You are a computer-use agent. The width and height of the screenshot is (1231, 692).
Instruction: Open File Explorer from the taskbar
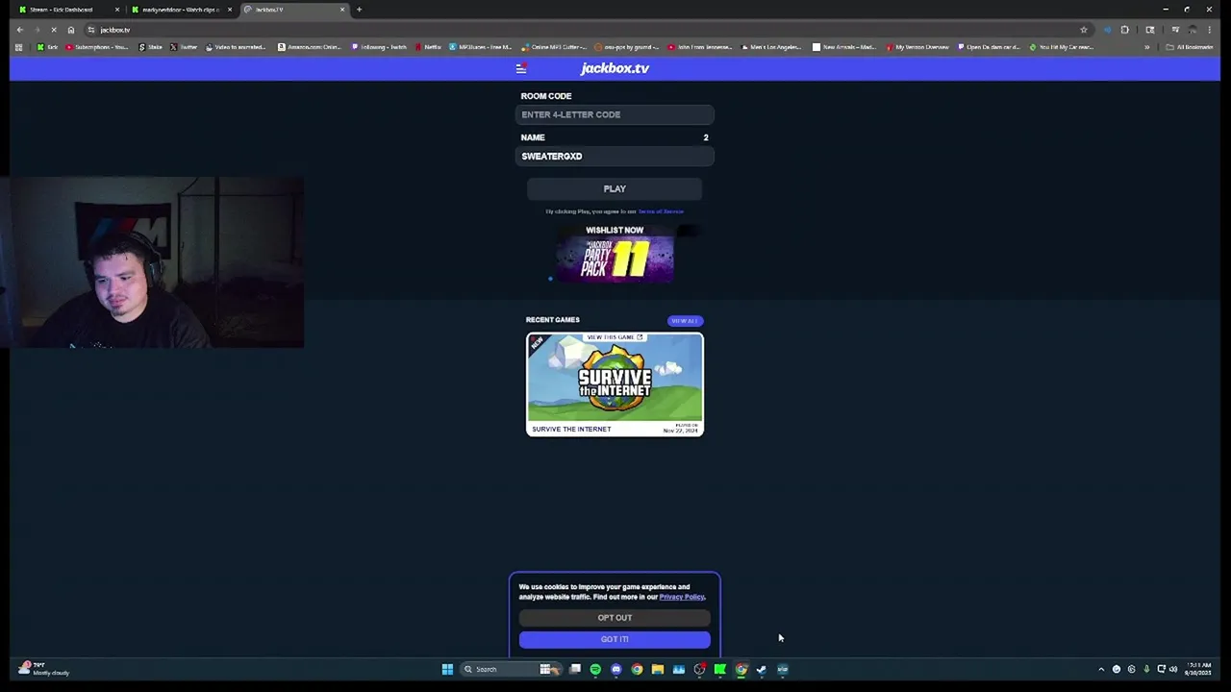click(658, 670)
